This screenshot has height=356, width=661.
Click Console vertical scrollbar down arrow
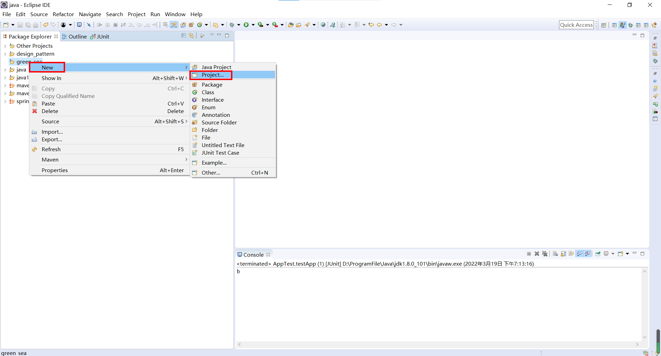tap(644, 337)
